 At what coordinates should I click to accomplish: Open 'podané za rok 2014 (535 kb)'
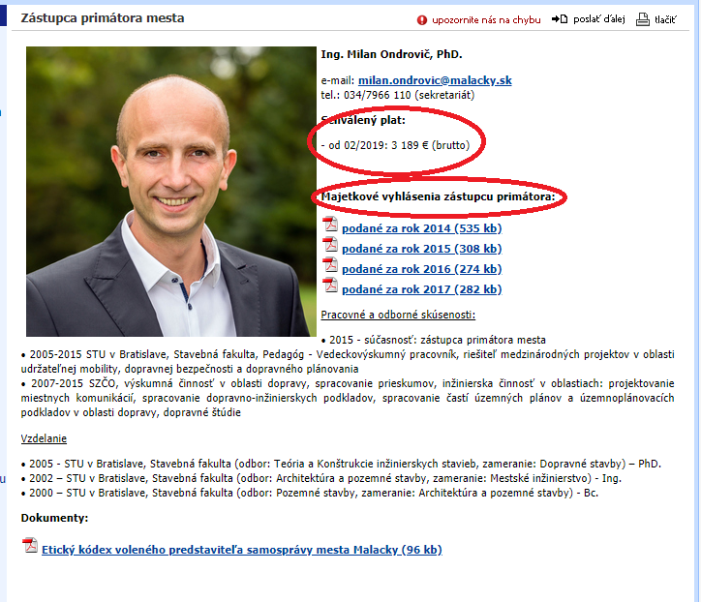(x=421, y=228)
